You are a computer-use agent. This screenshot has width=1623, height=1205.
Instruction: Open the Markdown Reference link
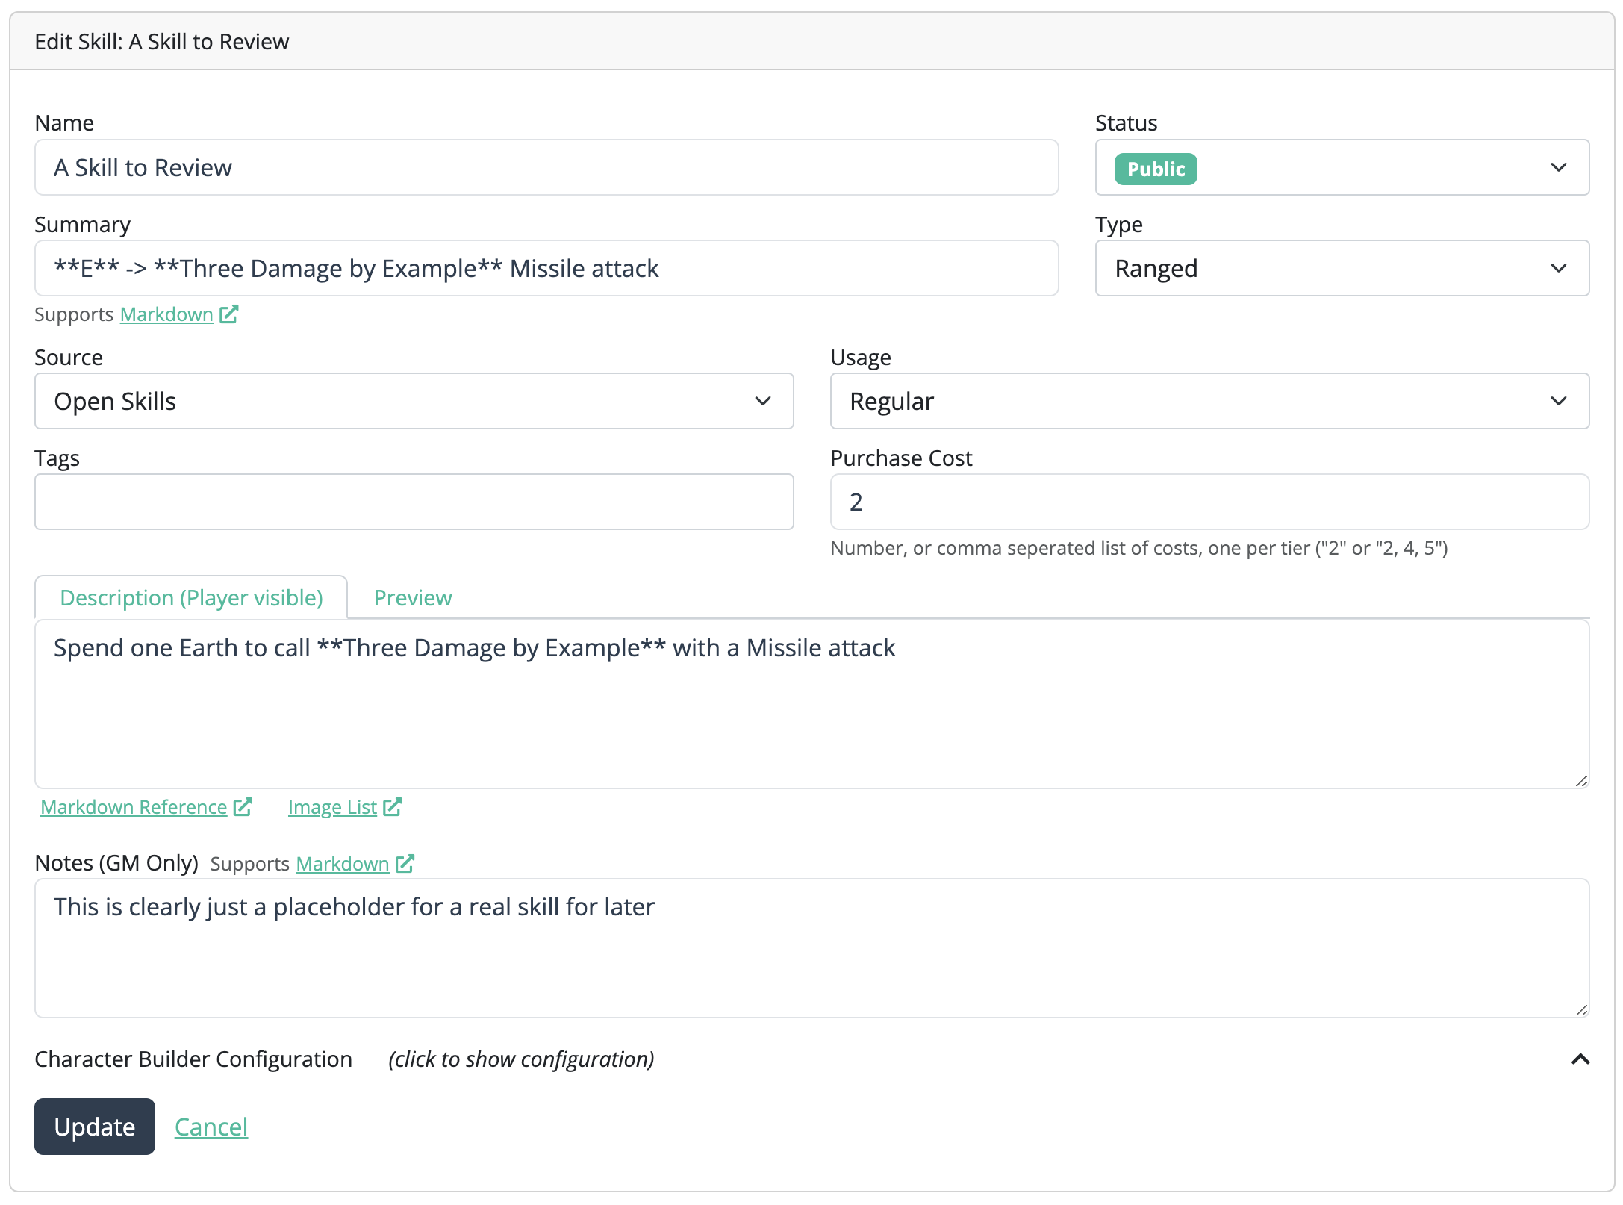(134, 807)
